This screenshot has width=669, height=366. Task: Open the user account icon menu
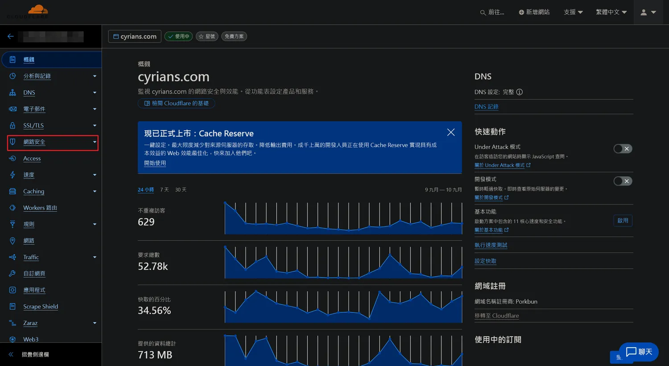[648, 12]
